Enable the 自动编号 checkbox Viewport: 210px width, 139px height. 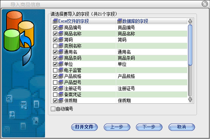pos(53,109)
